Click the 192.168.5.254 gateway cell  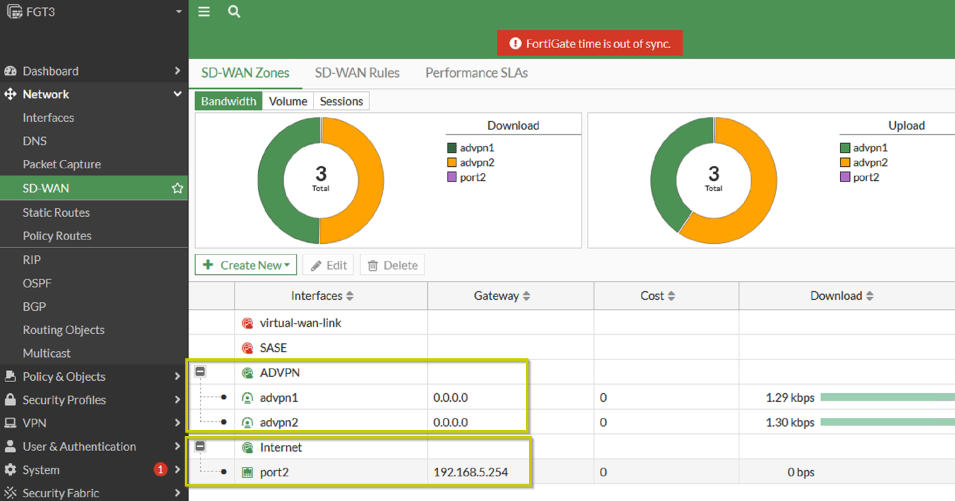pos(511,472)
